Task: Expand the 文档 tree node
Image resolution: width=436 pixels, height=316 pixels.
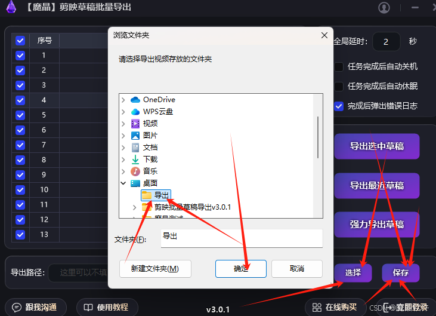Action: 123,148
